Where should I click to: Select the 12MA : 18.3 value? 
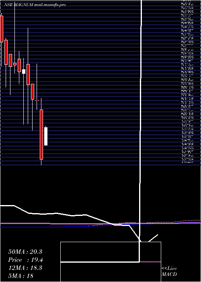pyautogui.click(x=25, y=267)
